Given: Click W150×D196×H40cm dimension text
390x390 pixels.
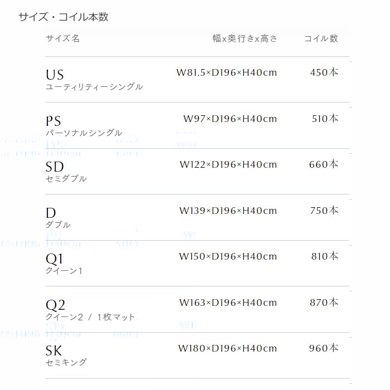Looking at the screenshot, I should (x=228, y=256).
